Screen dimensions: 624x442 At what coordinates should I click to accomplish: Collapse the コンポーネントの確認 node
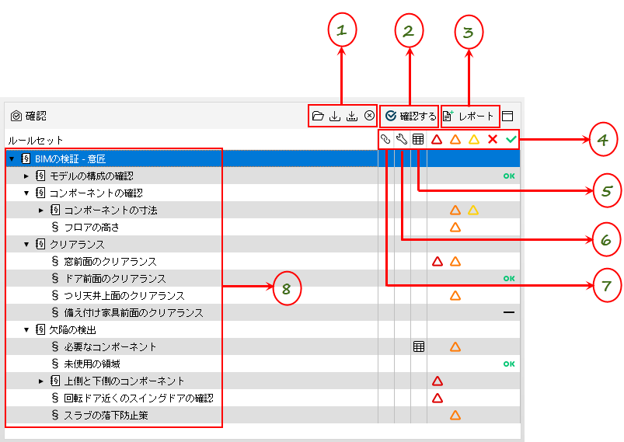26,193
